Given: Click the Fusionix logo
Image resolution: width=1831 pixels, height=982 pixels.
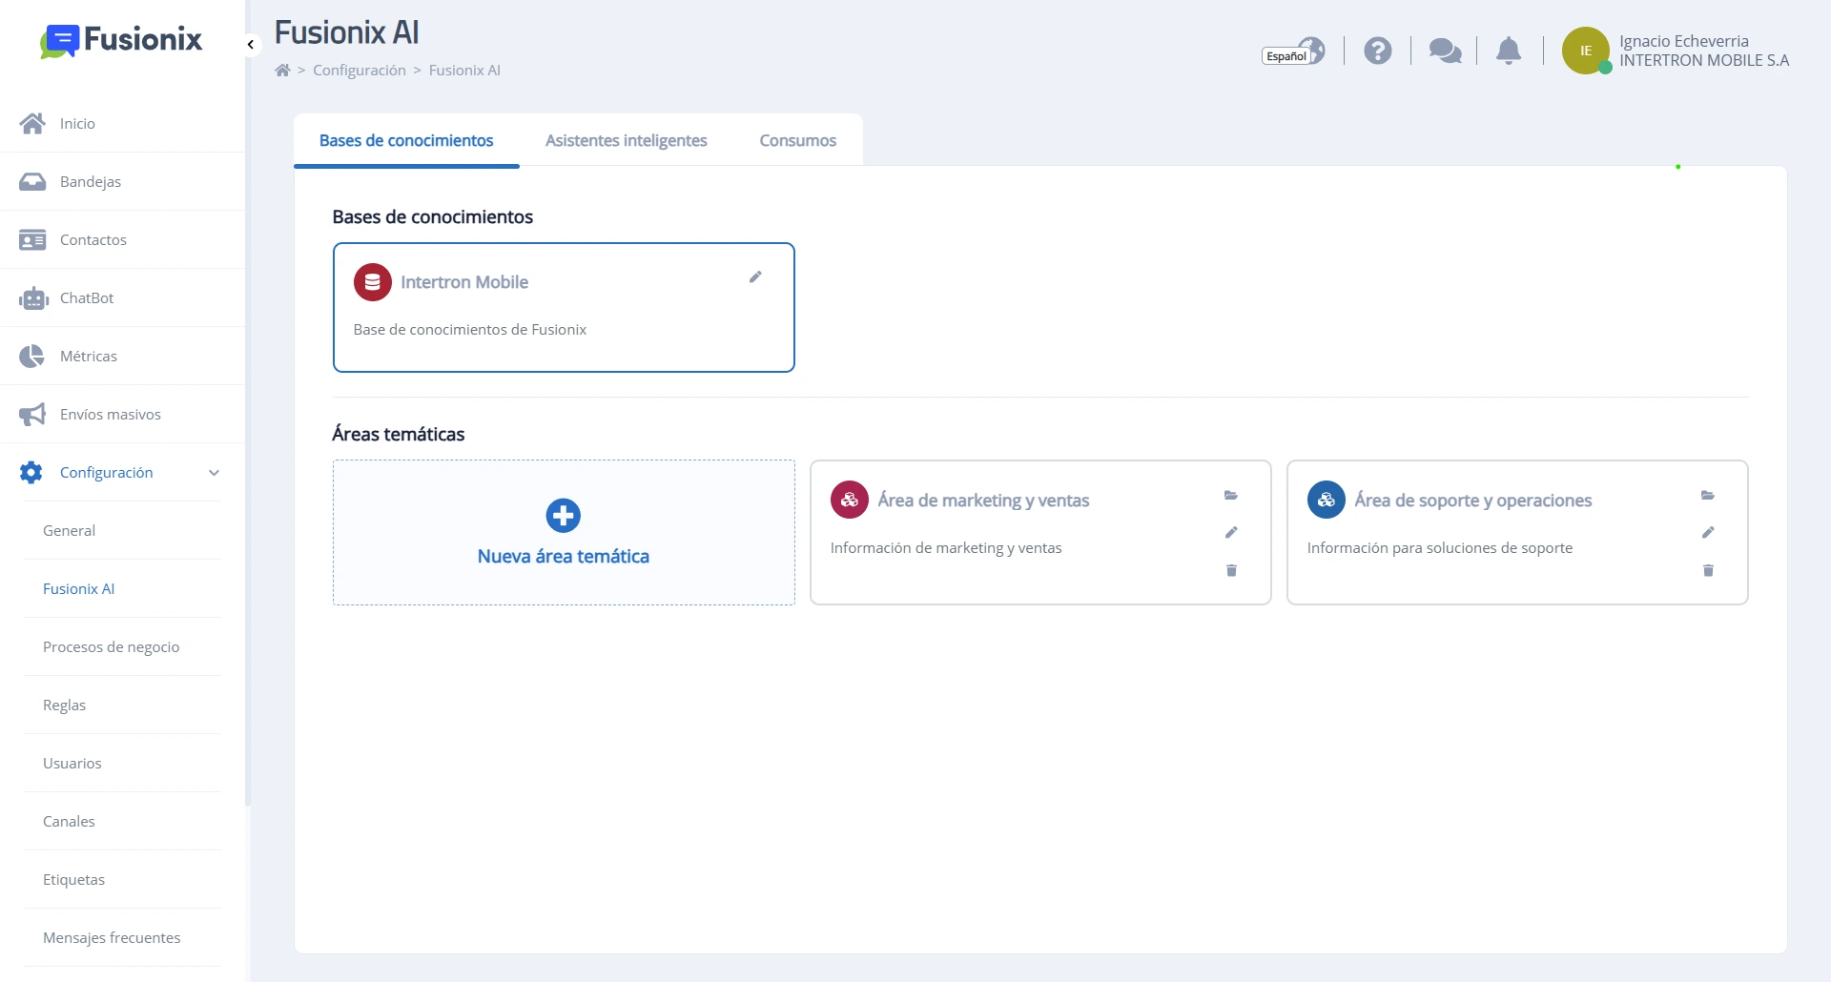Looking at the screenshot, I should [121, 40].
